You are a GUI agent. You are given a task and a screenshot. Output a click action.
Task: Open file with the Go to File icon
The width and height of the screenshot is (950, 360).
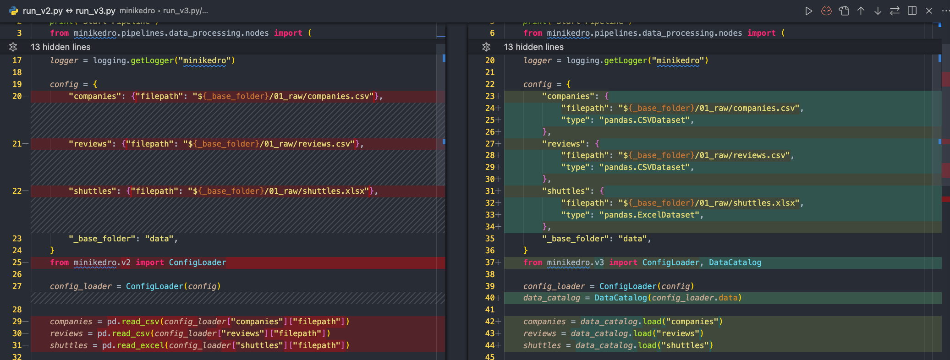point(844,11)
